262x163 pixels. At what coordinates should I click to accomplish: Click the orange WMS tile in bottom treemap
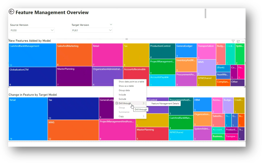pos(73,130)
